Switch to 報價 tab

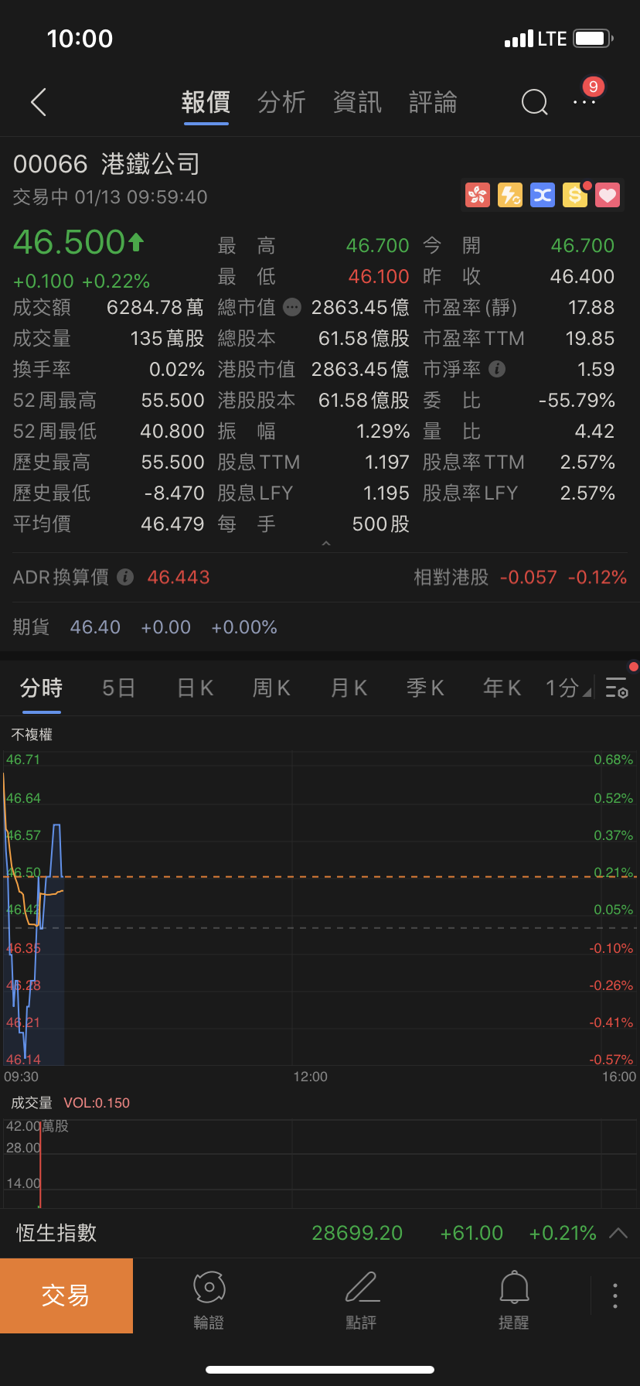tap(206, 102)
